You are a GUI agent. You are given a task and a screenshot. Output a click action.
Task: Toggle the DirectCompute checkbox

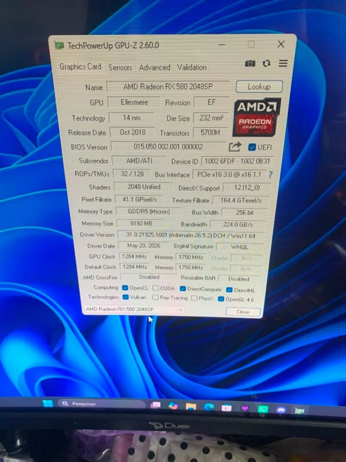183,289
